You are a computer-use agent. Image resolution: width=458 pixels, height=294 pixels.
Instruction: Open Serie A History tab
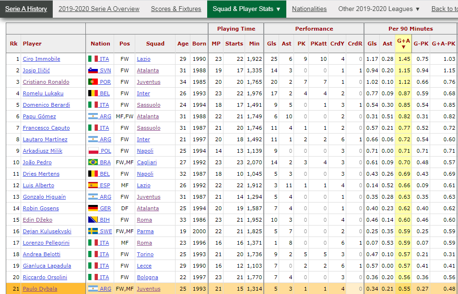(x=26, y=9)
